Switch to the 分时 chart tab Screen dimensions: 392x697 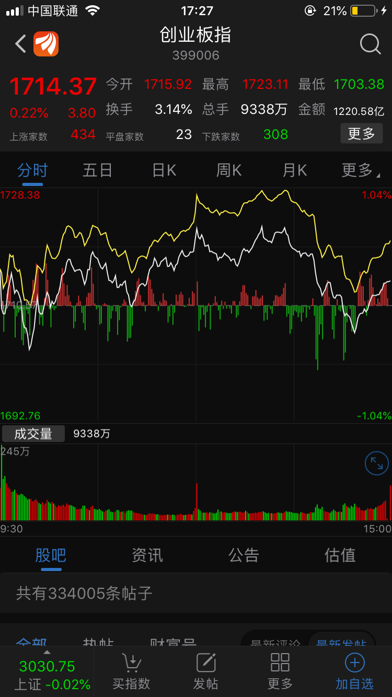click(32, 170)
